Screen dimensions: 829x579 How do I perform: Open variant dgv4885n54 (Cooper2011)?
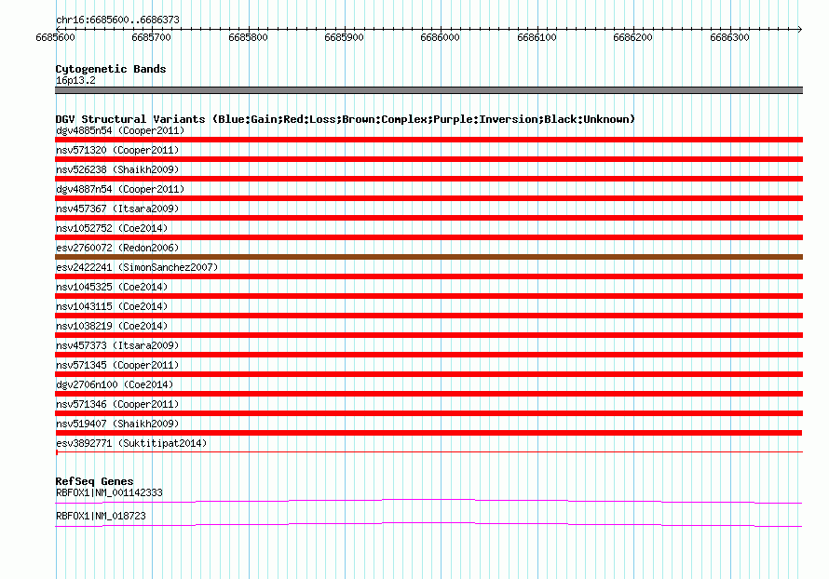(120, 130)
